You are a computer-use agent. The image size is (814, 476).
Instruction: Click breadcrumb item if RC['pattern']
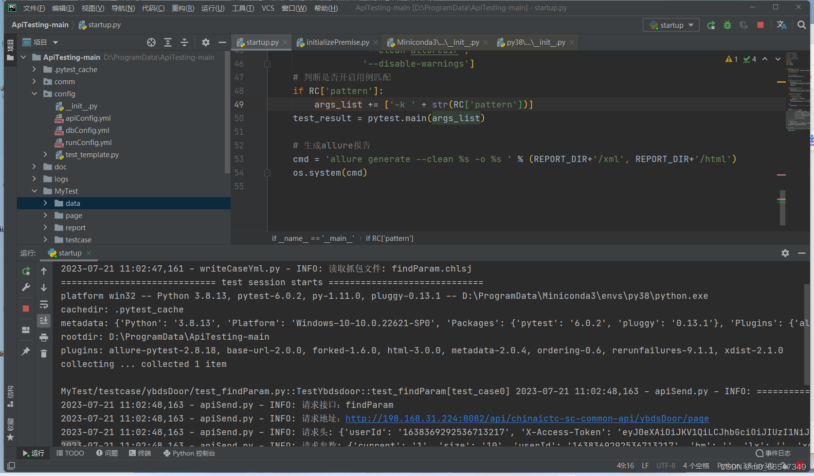click(389, 238)
